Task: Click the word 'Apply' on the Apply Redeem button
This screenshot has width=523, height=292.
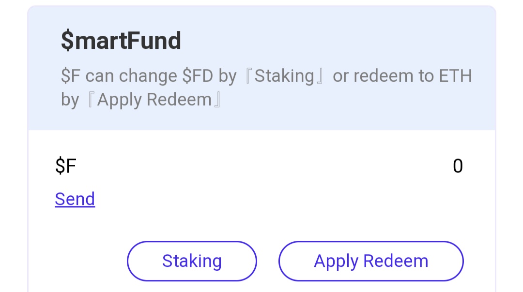Action: [336, 261]
